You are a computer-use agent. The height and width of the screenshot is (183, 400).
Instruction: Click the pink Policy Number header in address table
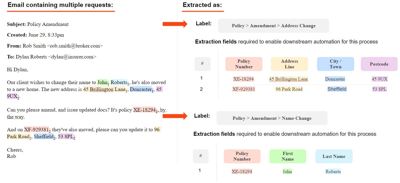(x=244, y=64)
